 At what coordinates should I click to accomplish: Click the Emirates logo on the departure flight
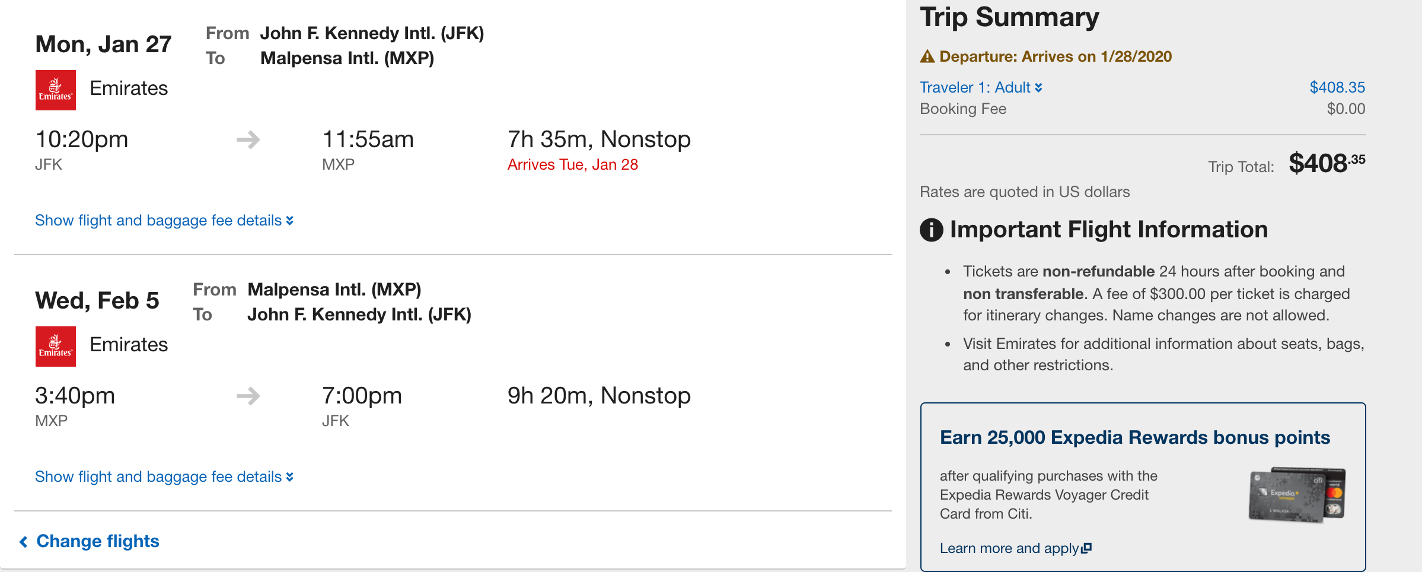click(56, 90)
